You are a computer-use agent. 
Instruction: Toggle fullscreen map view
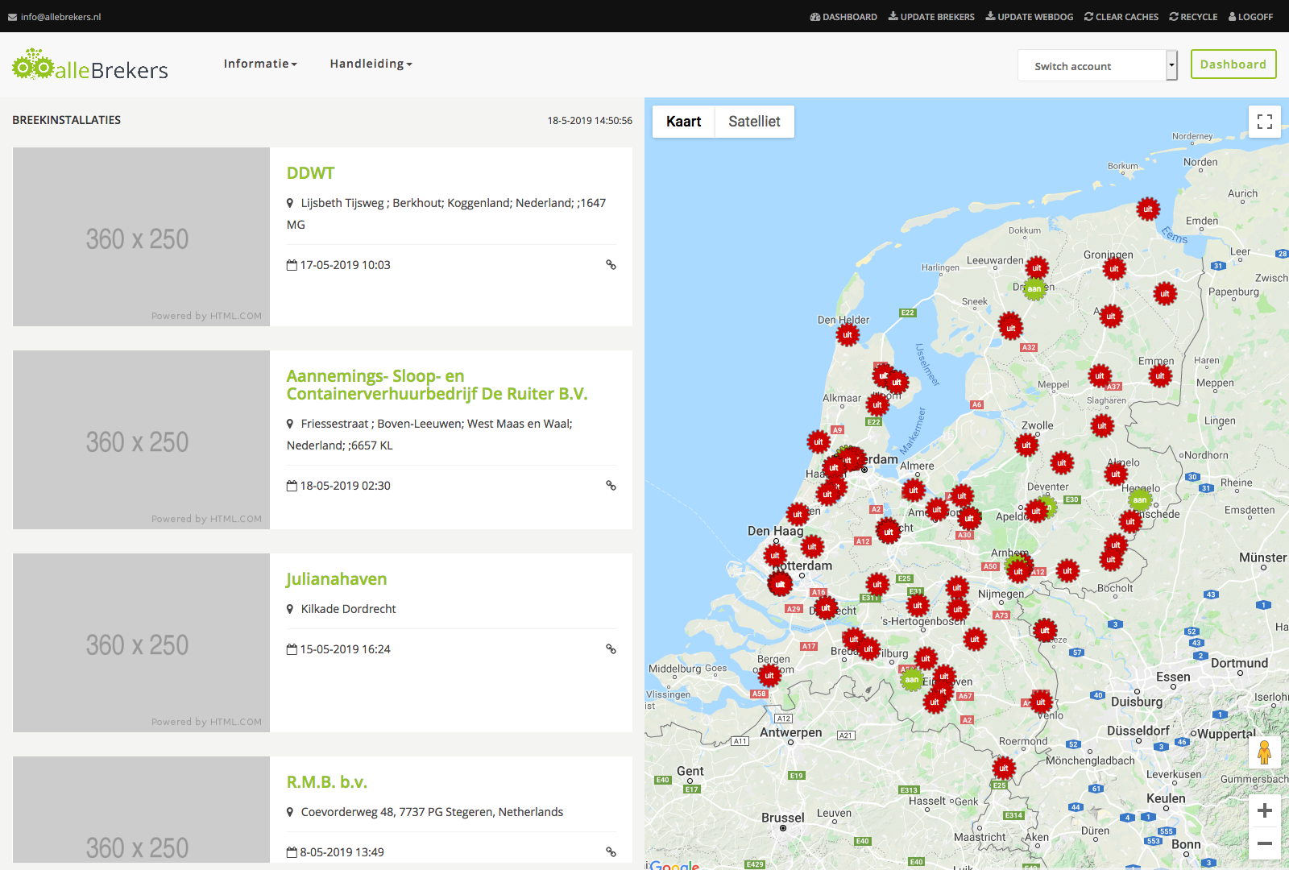(1265, 122)
